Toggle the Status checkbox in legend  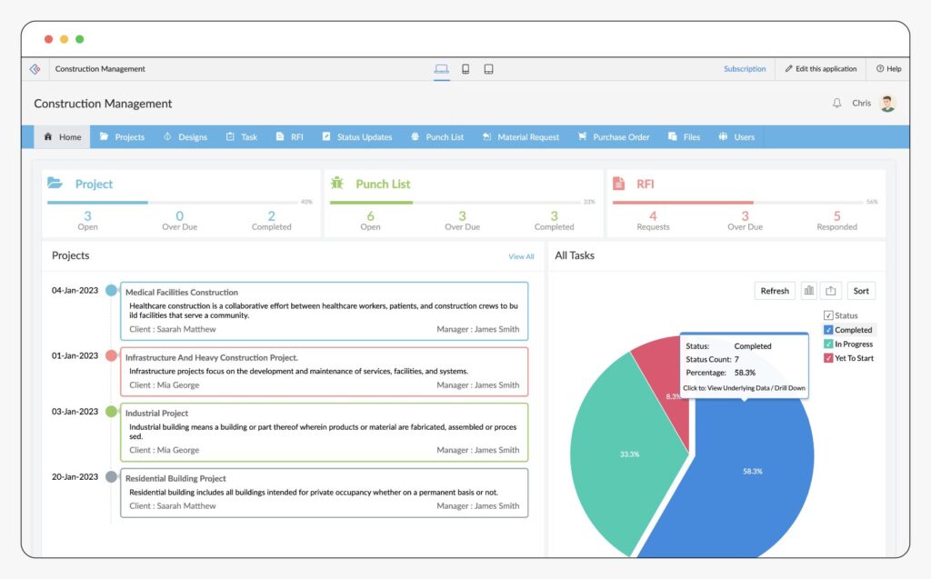click(x=828, y=315)
